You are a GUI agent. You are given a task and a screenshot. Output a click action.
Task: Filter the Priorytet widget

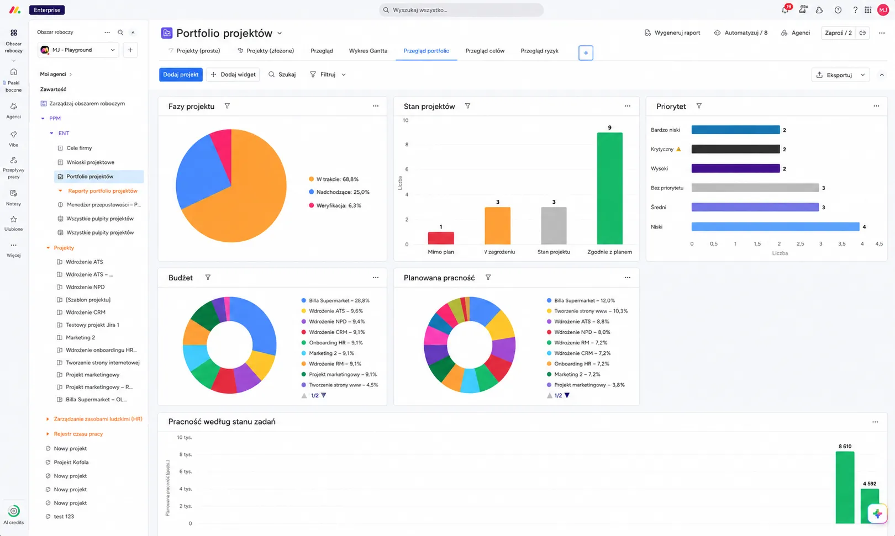[699, 106]
